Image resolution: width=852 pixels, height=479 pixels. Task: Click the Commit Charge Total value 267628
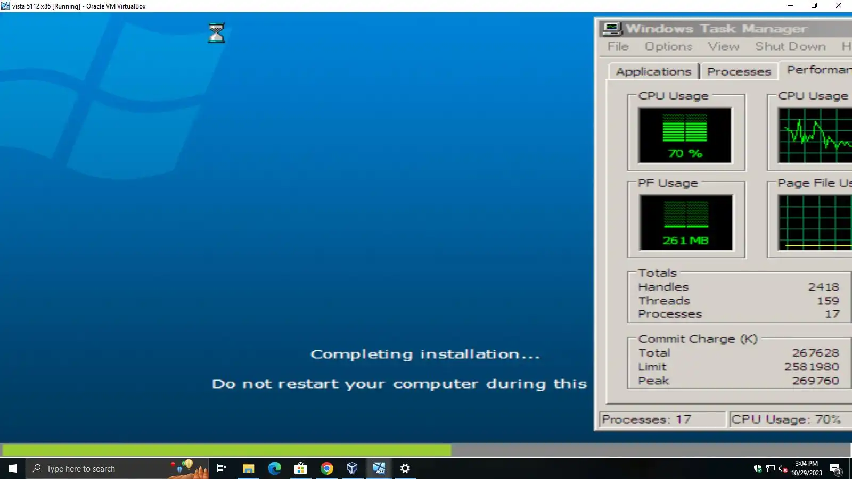coord(815,353)
